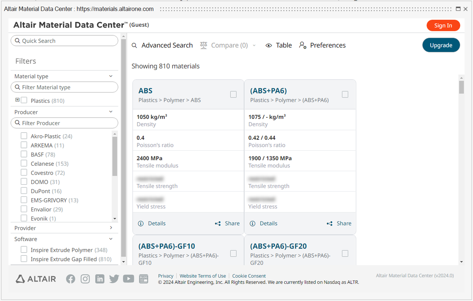The image size is (473, 301).
Task: Click the Filter Material type input
Action: [x=64, y=87]
